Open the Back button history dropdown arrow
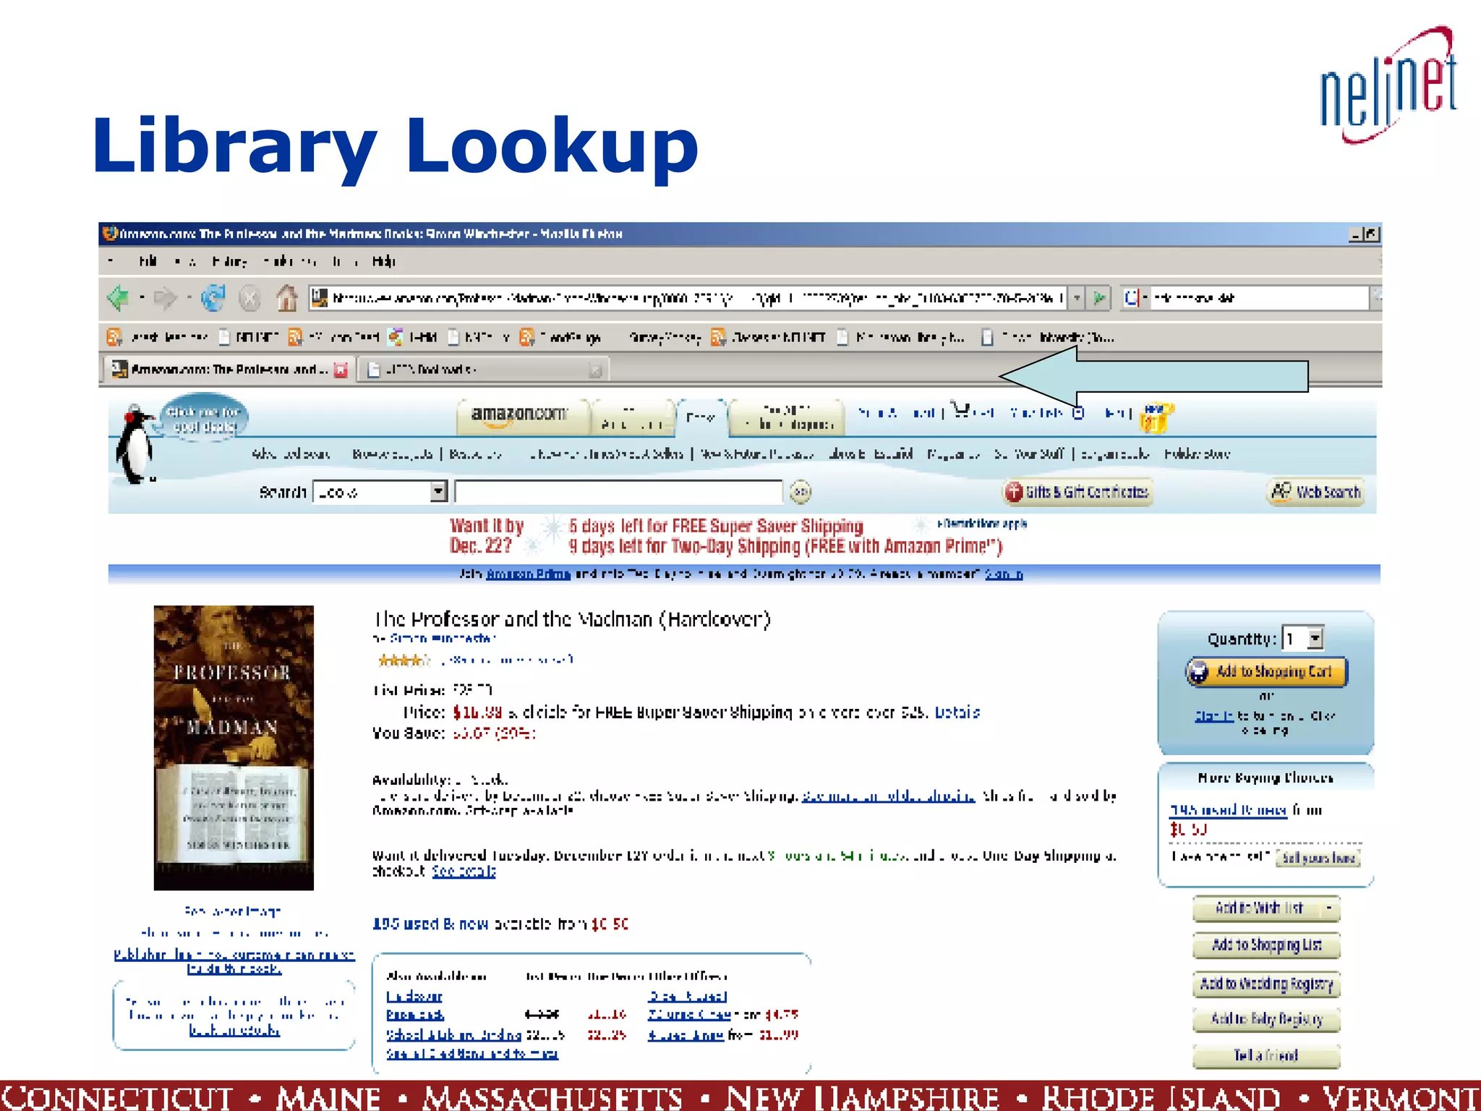1481x1111 pixels. coord(142,297)
